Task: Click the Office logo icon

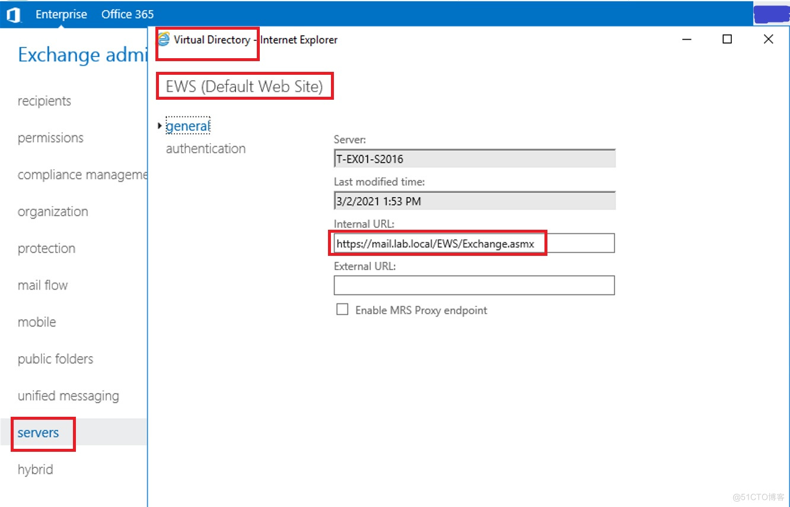Action: click(x=13, y=15)
